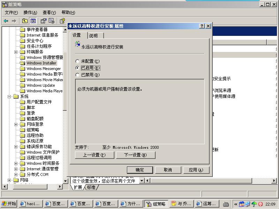Click the 组策略 window title icon
The height and width of the screenshot is (209, 279).
click(5, 4)
